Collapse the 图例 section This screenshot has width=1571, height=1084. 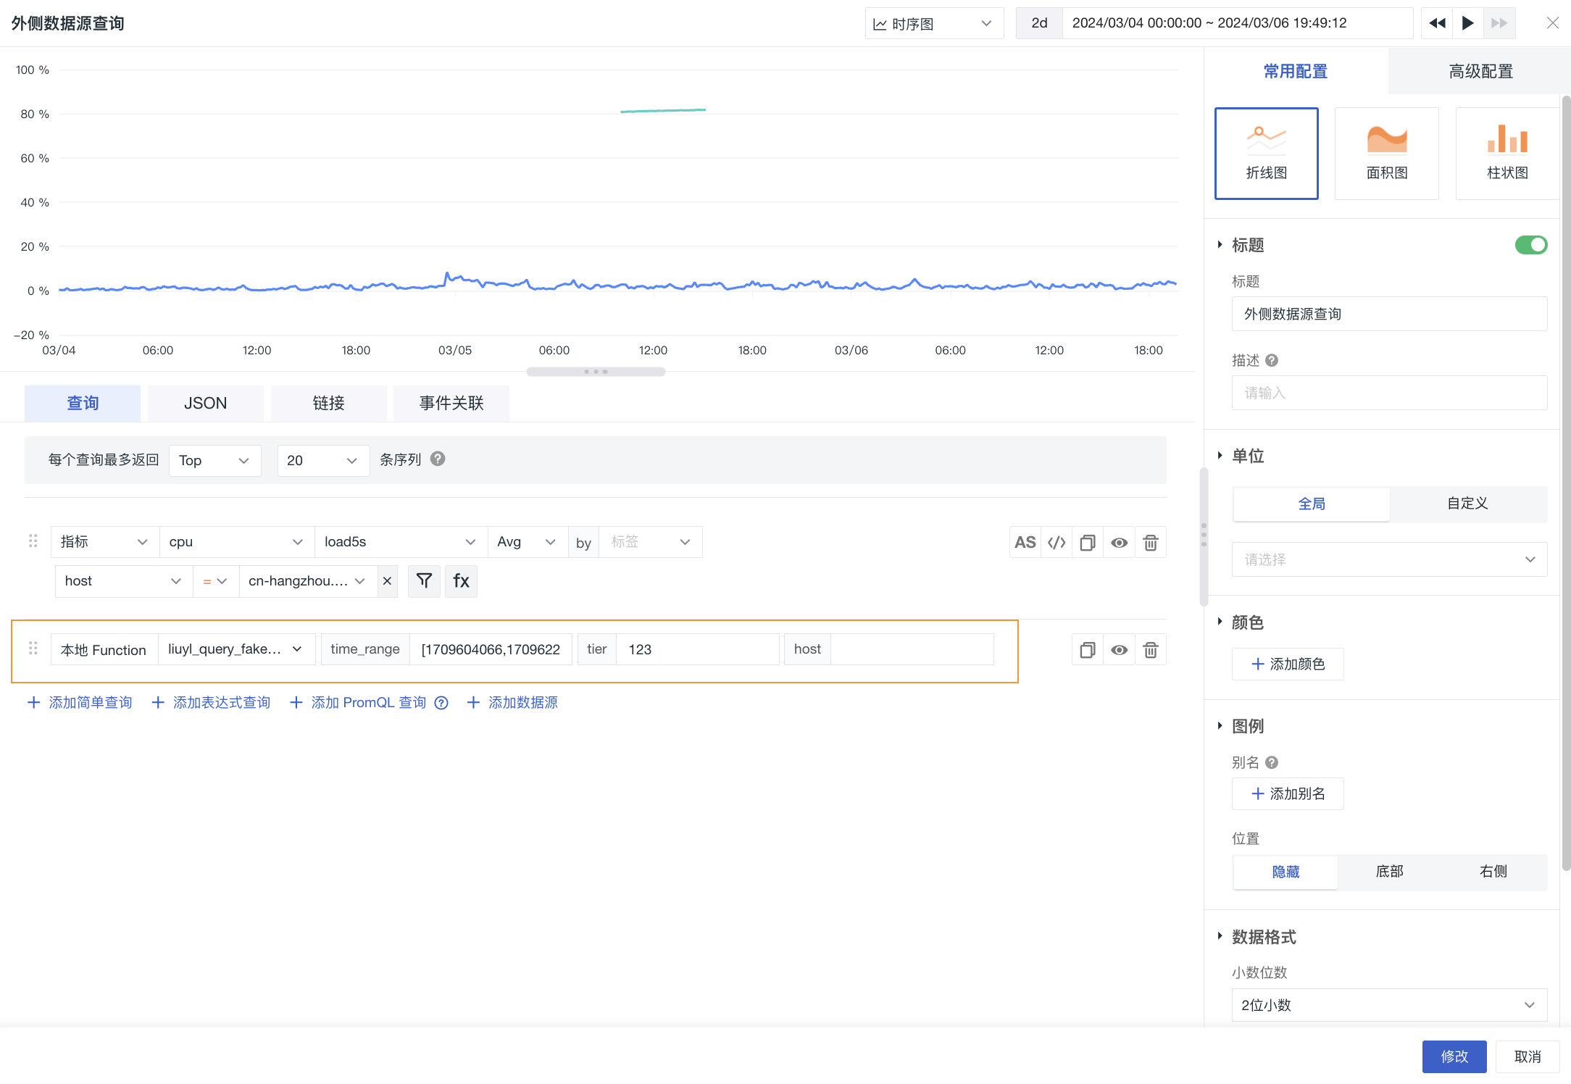click(x=1220, y=726)
